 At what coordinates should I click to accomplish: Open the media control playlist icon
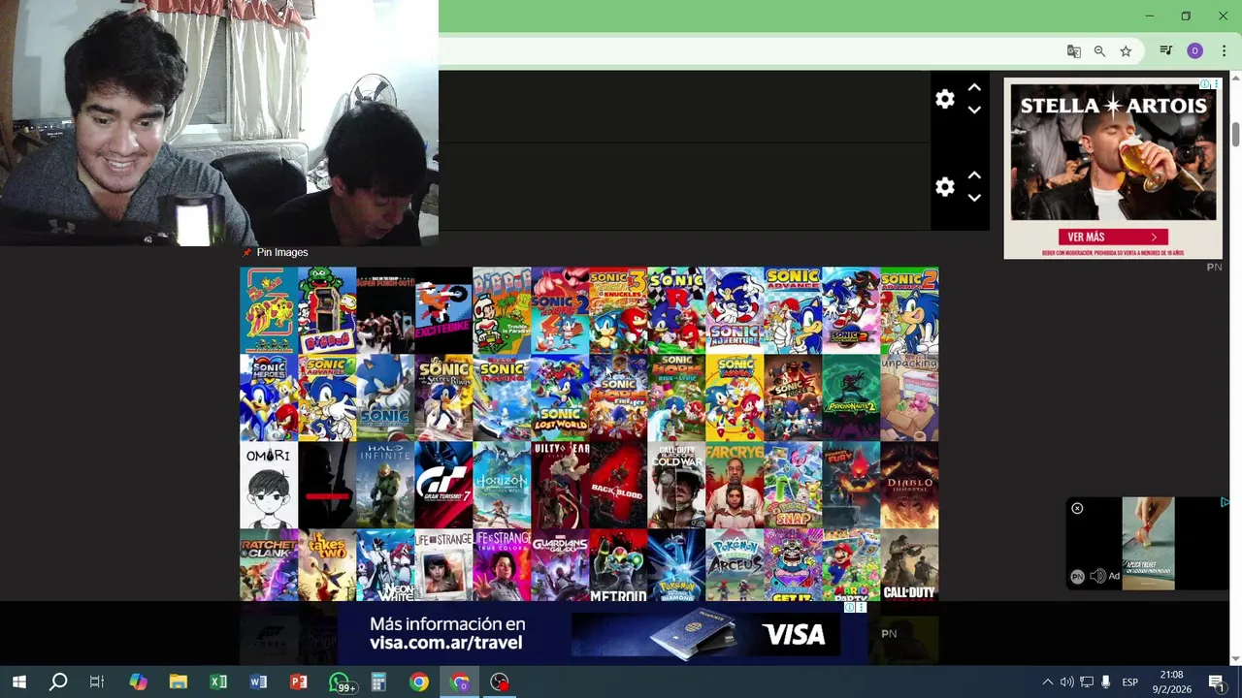pos(1166,51)
